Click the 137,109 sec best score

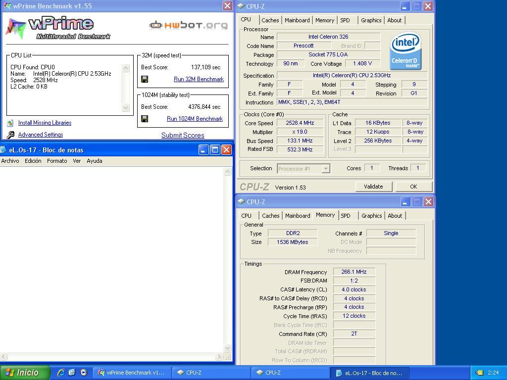(205, 67)
